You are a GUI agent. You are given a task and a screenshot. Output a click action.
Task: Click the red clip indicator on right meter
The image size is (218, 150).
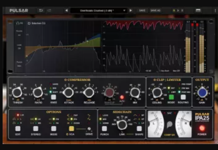(197, 25)
